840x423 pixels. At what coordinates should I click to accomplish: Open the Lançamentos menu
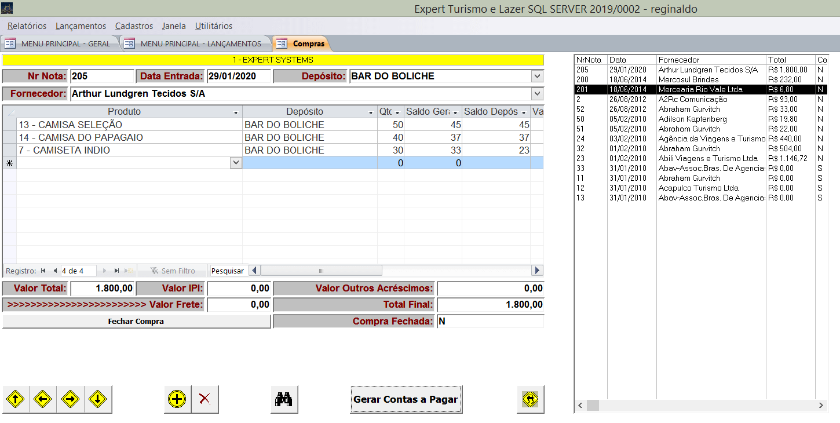click(x=81, y=26)
